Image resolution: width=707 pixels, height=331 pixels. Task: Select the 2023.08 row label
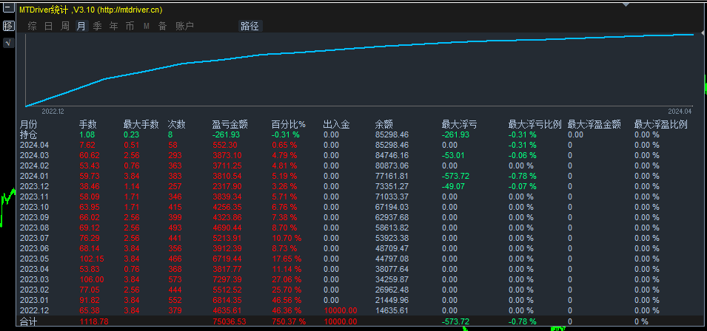[x=33, y=228]
